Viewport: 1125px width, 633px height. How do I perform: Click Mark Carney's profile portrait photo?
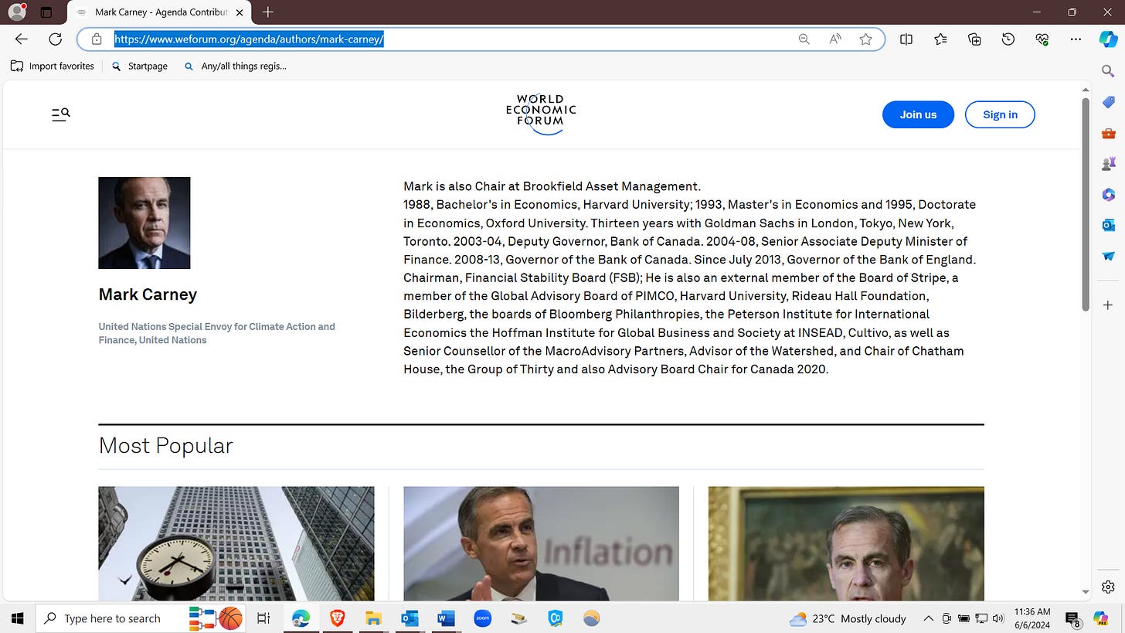(x=144, y=223)
